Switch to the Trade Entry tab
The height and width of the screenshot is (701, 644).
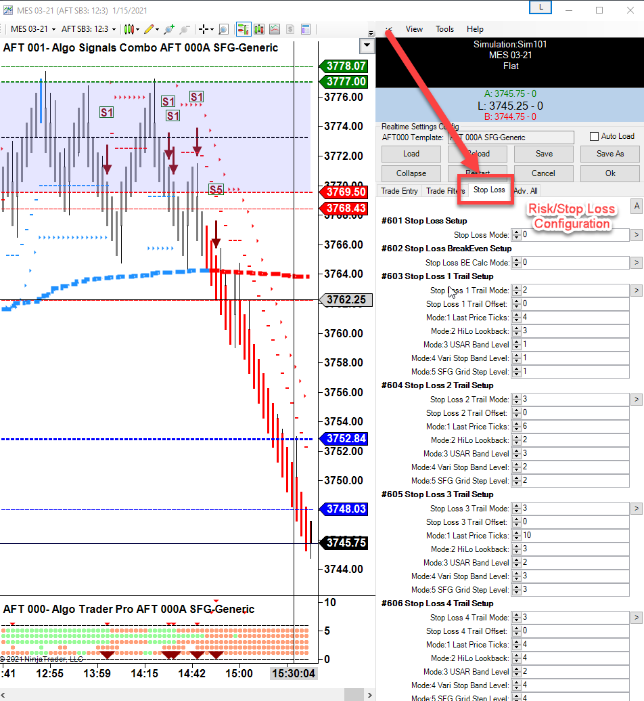[399, 191]
